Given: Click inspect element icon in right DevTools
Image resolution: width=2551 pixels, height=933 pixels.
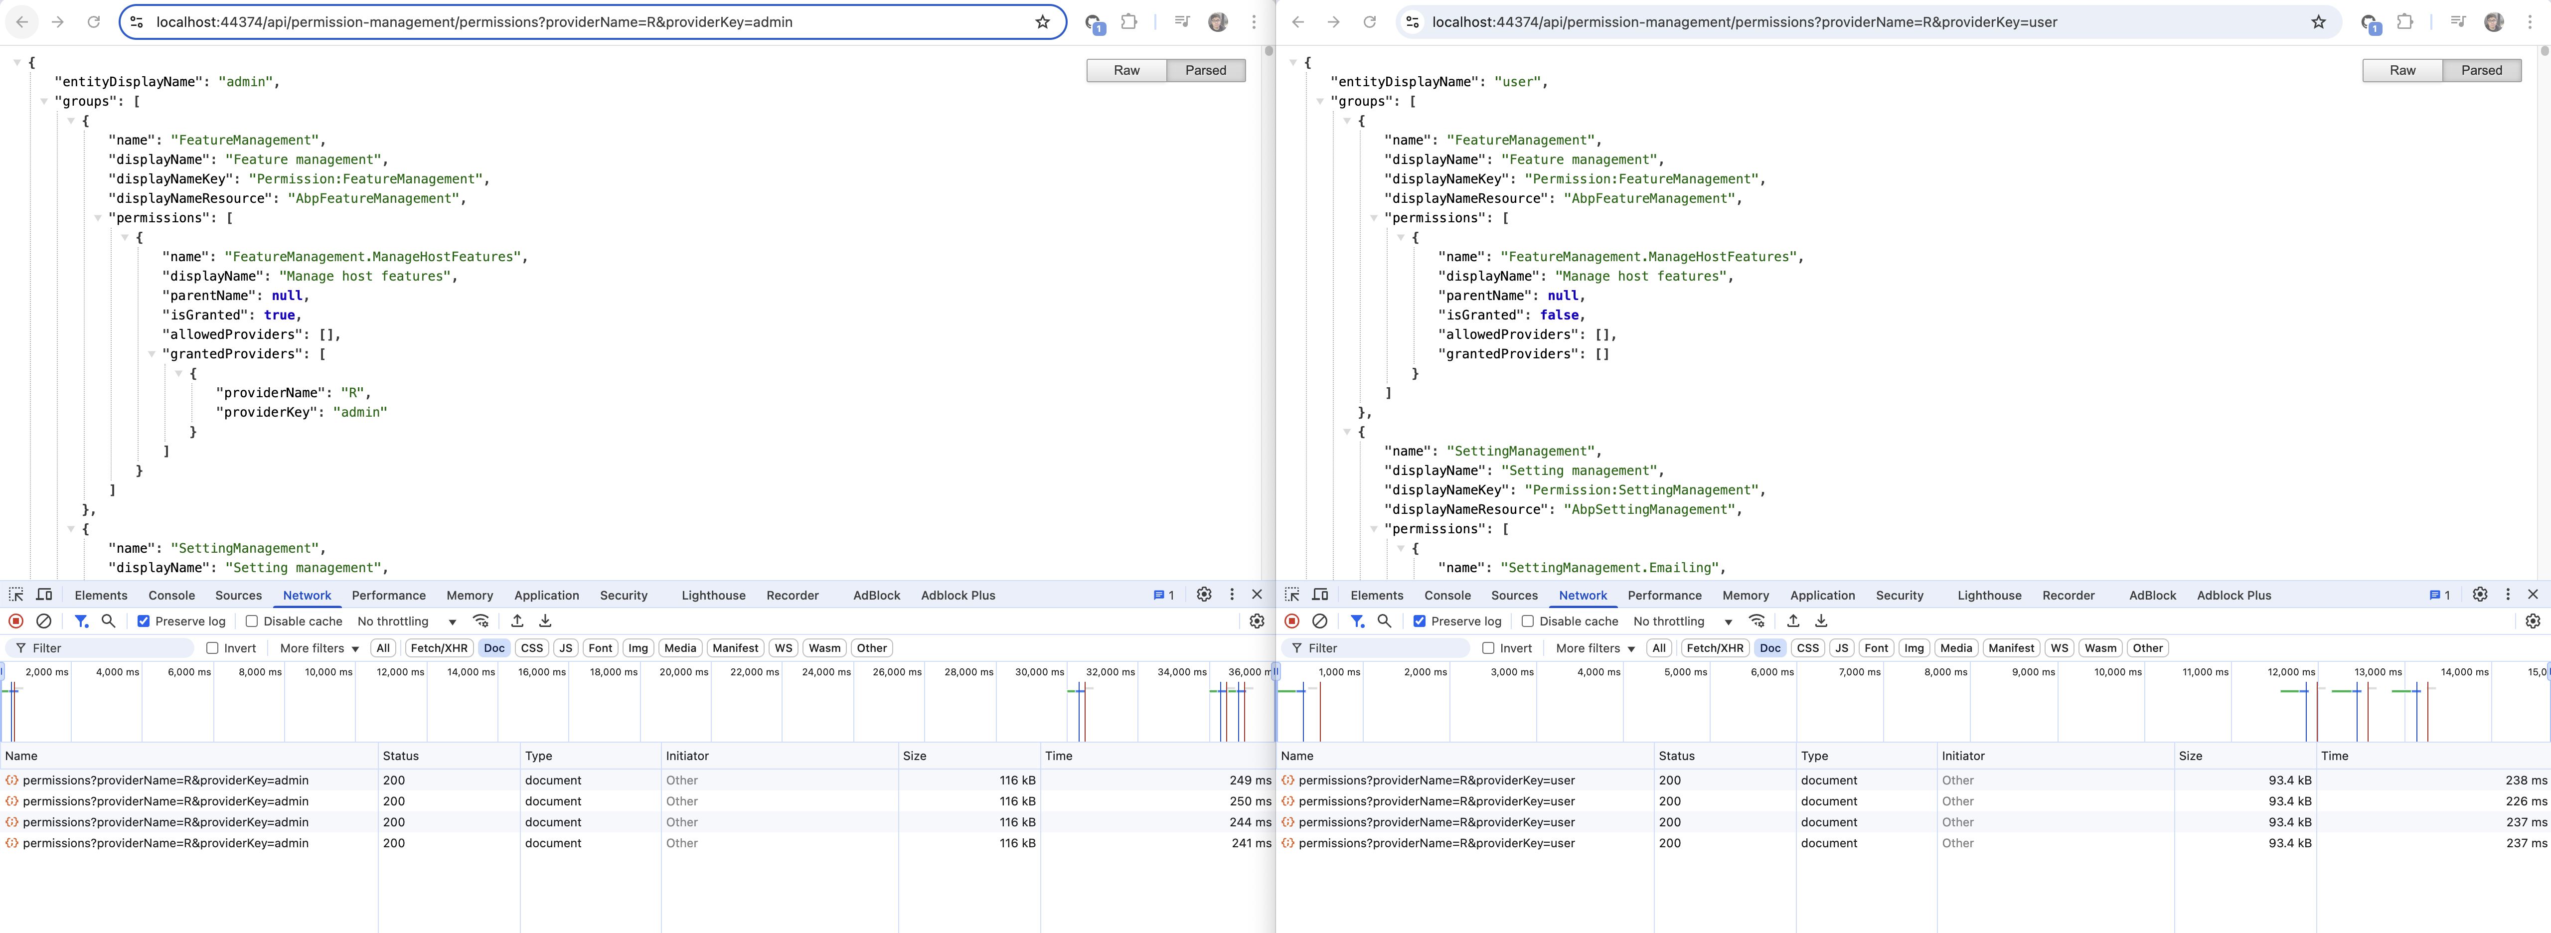Looking at the screenshot, I should pyautogui.click(x=1292, y=594).
